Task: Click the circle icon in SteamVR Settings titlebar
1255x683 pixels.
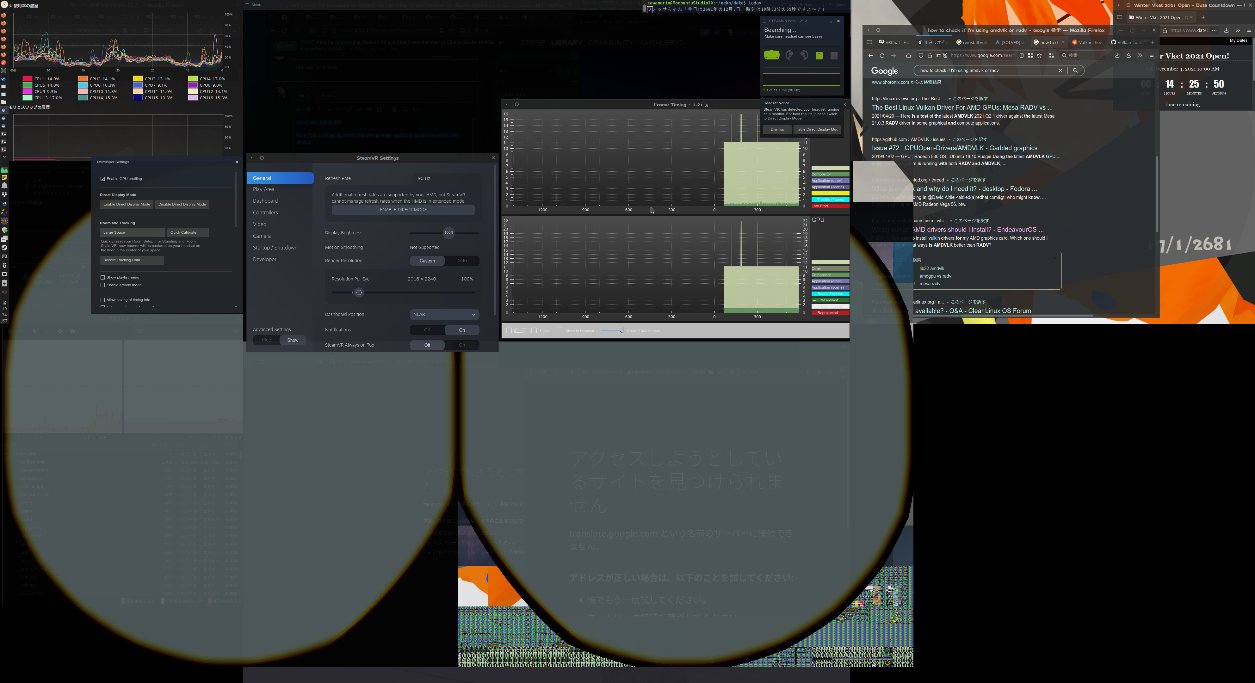Action: click(x=262, y=158)
